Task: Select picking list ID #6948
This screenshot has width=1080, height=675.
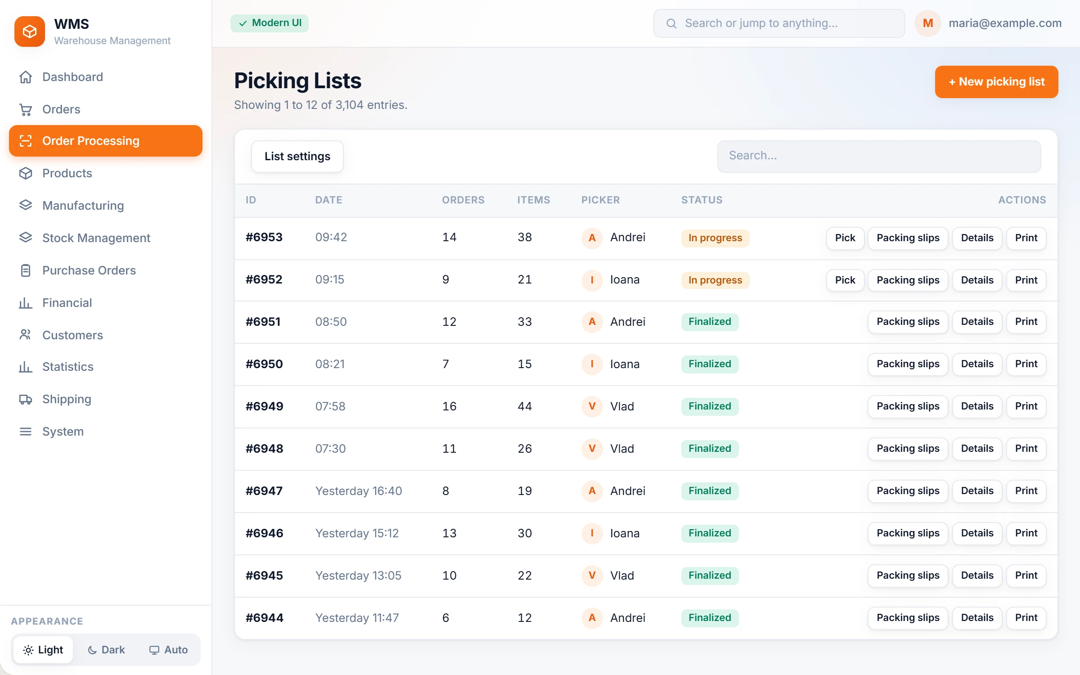Action: pos(264,449)
